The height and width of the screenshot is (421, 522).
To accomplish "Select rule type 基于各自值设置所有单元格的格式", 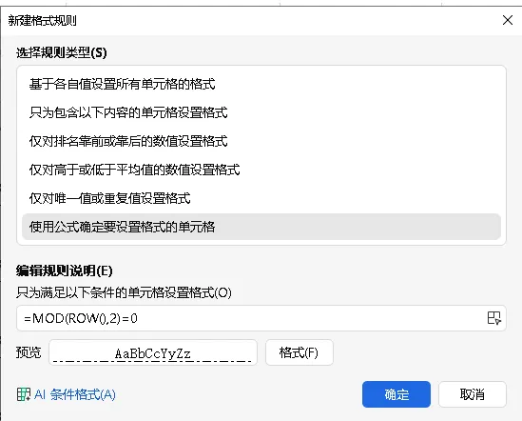I will (x=261, y=84).
